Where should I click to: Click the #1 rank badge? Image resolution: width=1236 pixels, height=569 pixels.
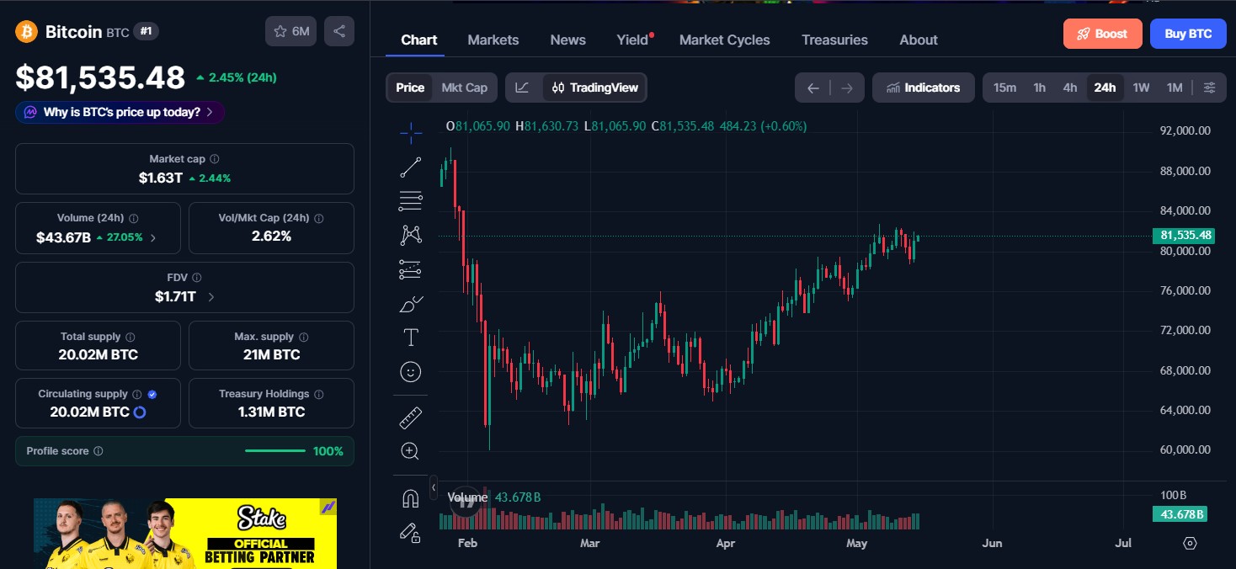click(x=147, y=32)
